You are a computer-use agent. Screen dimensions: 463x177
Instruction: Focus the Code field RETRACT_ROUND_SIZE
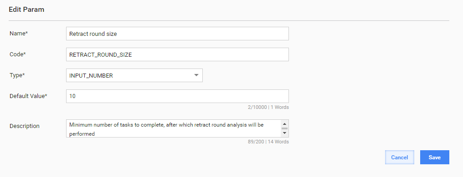pos(177,54)
